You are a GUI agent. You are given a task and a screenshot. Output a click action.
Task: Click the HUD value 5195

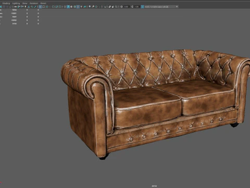(15, 23)
